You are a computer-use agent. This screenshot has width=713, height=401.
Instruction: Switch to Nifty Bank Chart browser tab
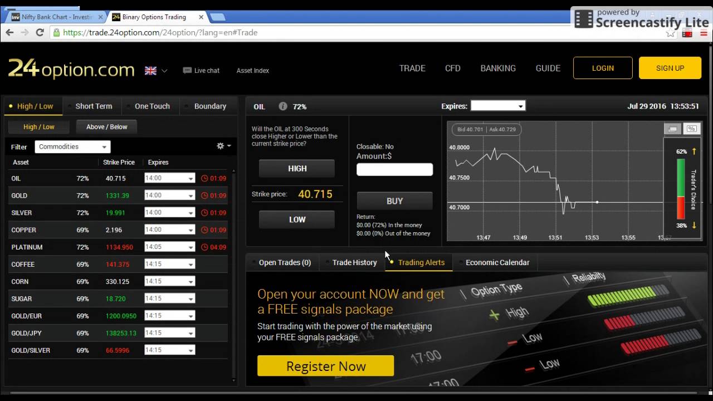[x=56, y=17]
